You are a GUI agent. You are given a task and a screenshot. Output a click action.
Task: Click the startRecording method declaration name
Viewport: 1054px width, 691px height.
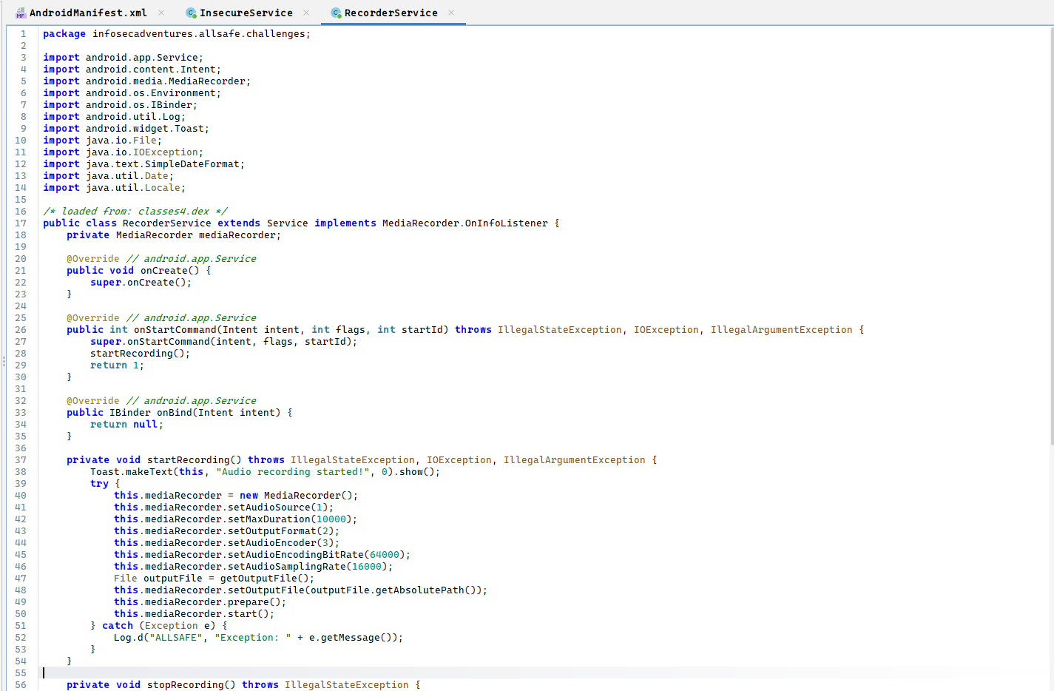click(188, 460)
